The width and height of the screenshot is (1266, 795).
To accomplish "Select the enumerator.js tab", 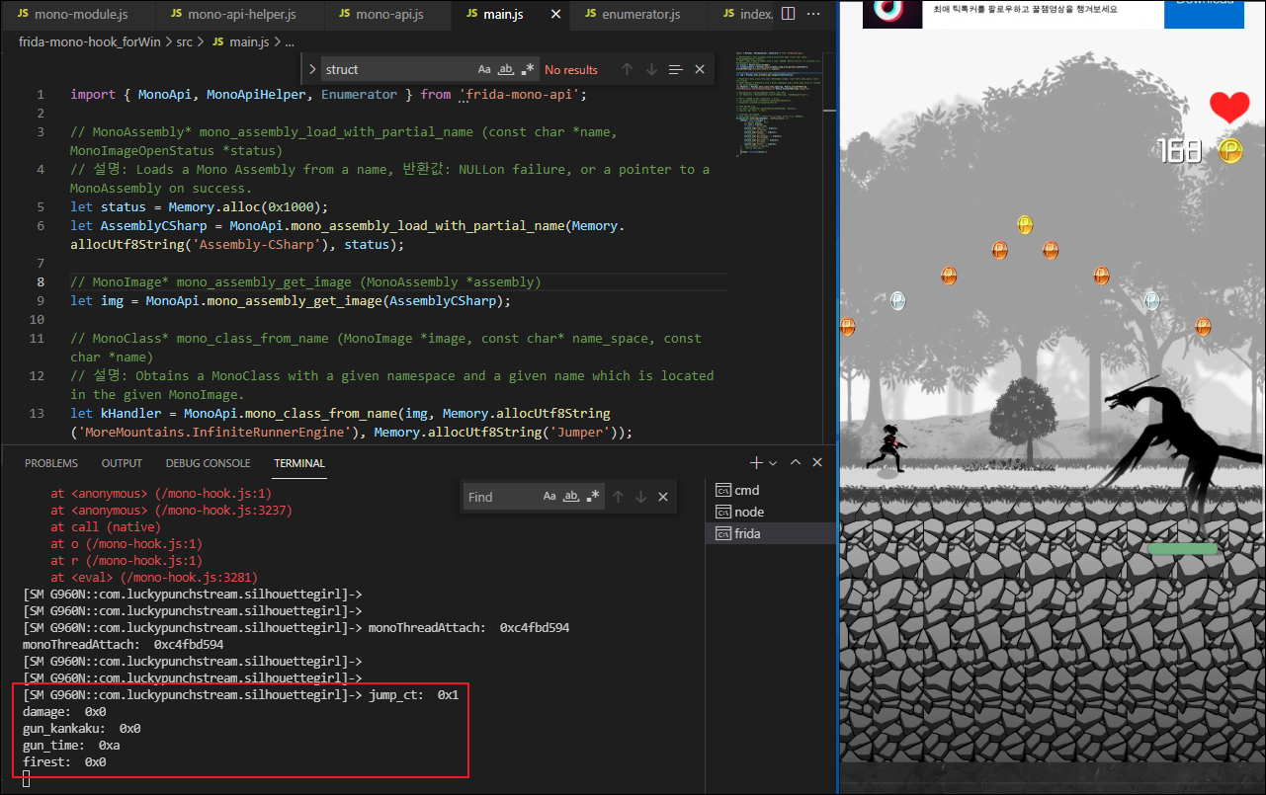I will coord(642,15).
